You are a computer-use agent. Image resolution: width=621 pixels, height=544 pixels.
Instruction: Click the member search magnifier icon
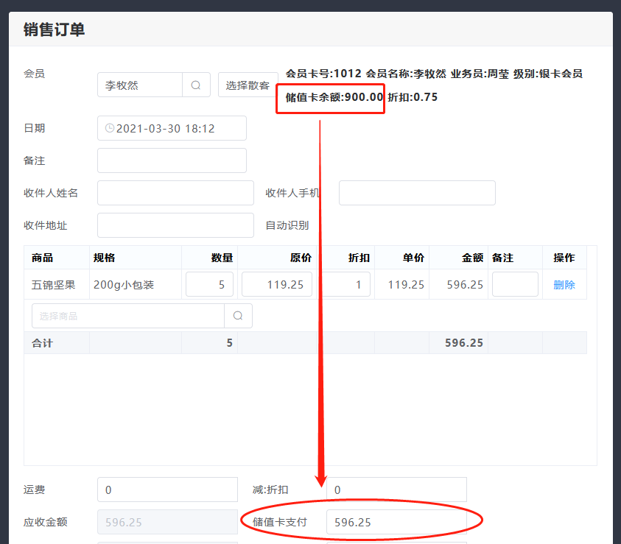tap(196, 85)
